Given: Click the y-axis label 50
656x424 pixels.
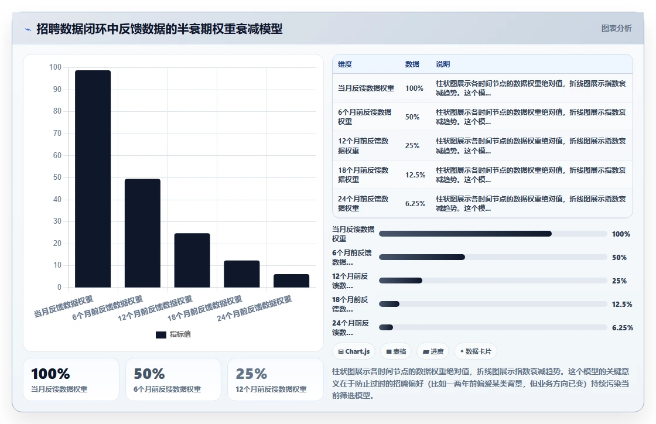Looking at the screenshot, I should pos(57,177).
